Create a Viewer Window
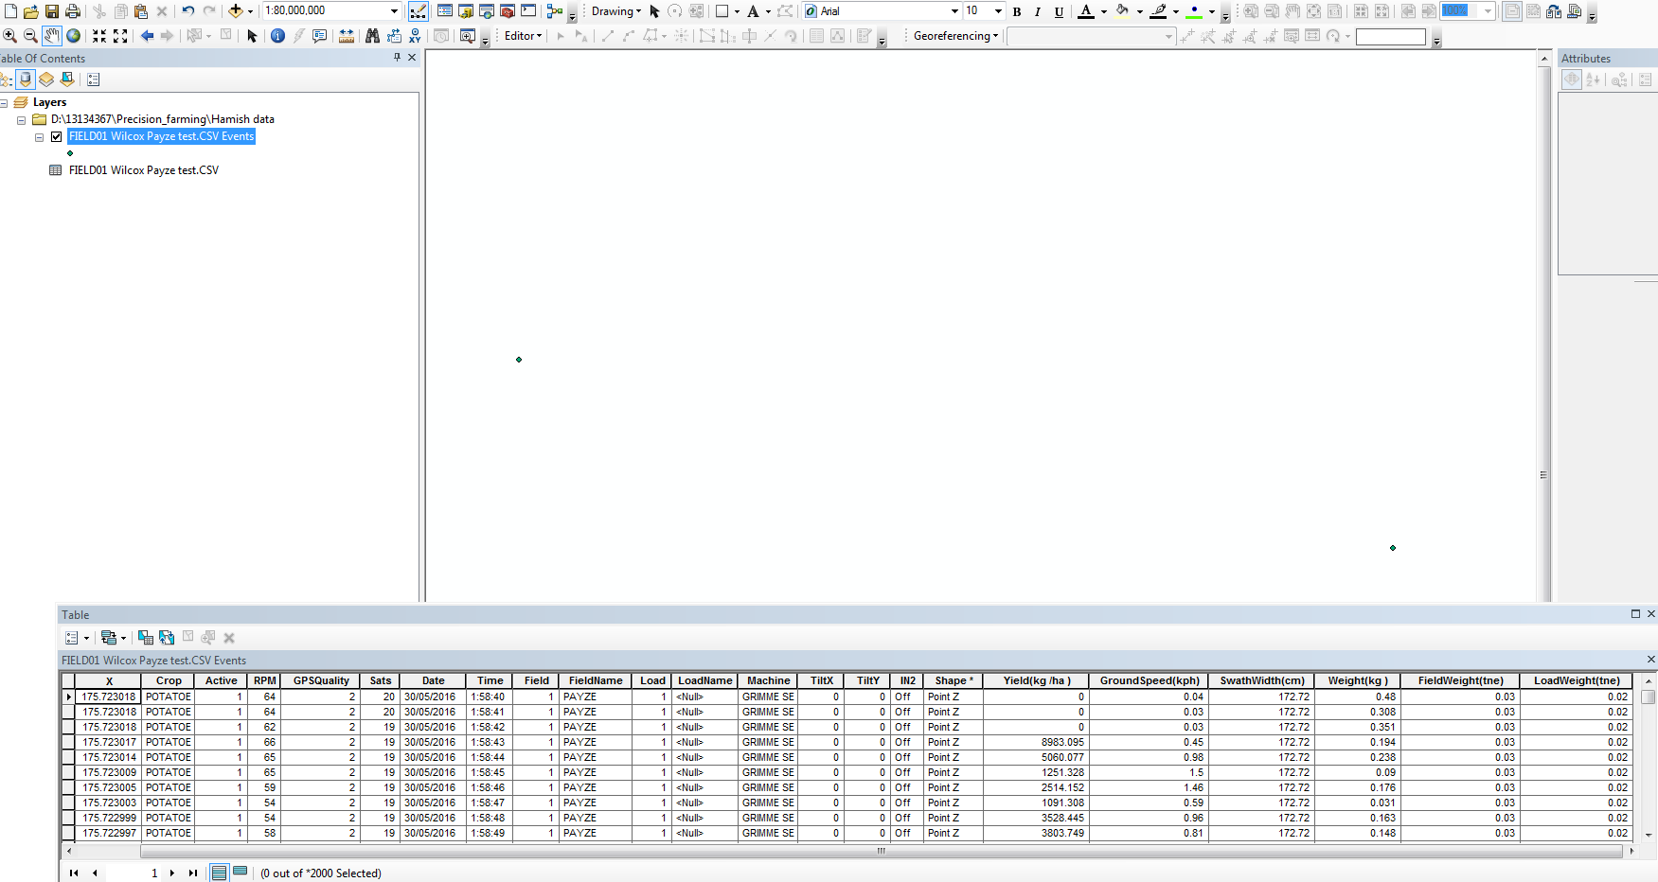The image size is (1658, 882). tap(468, 36)
